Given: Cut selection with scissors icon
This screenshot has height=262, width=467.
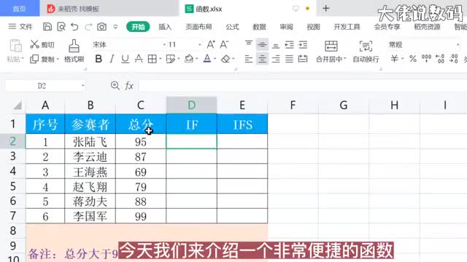Looking at the screenshot, I should click(42, 44).
